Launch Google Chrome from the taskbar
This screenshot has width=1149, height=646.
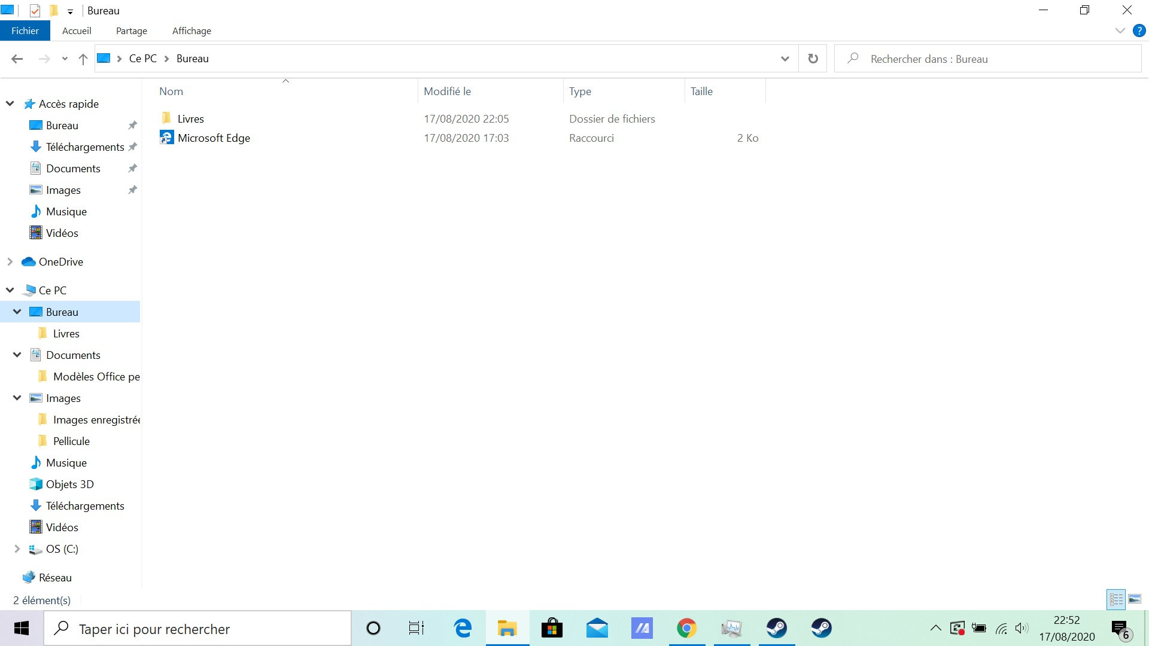[x=686, y=628]
